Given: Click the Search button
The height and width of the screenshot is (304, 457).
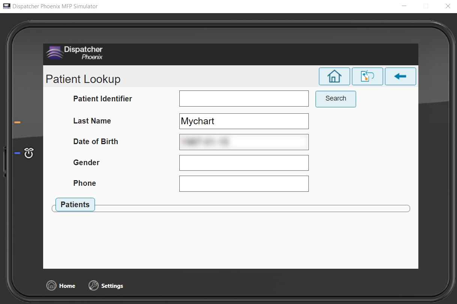Looking at the screenshot, I should point(335,99).
